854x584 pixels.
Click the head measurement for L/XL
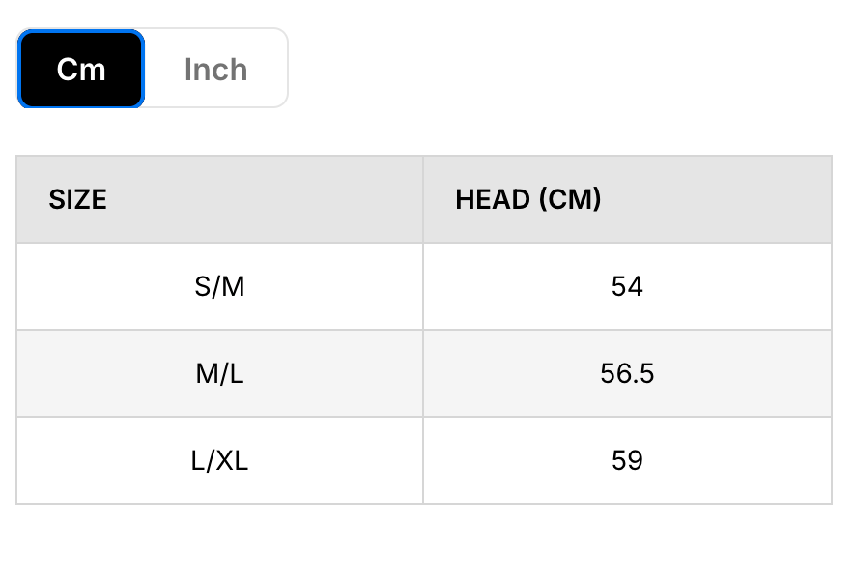[627, 460]
